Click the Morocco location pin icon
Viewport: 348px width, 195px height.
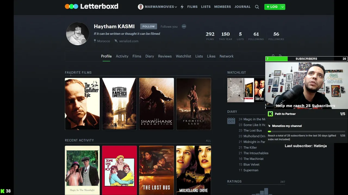[95, 41]
